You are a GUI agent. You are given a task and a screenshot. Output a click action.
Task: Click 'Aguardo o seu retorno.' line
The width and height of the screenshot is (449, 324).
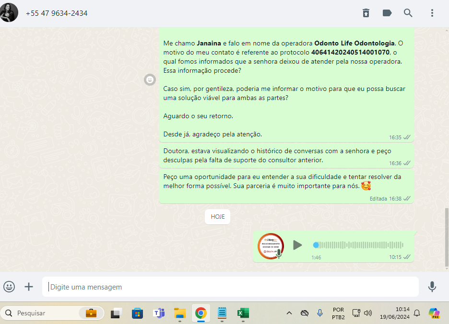click(x=198, y=116)
